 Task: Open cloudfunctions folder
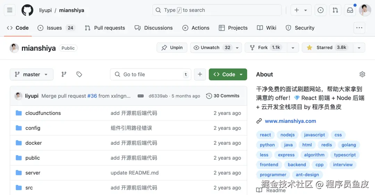43,113
